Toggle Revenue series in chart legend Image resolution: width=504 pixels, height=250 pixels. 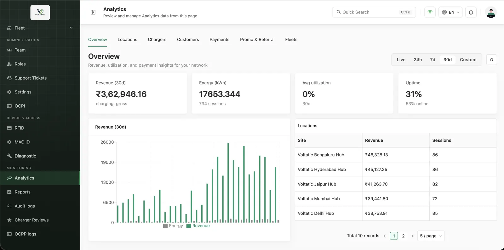(x=198, y=226)
